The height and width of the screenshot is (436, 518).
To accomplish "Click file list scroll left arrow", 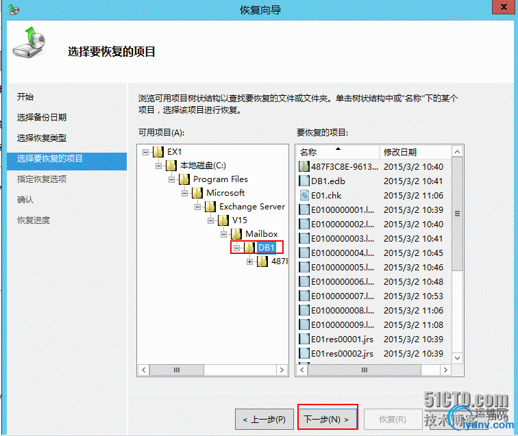I will pos(302,370).
